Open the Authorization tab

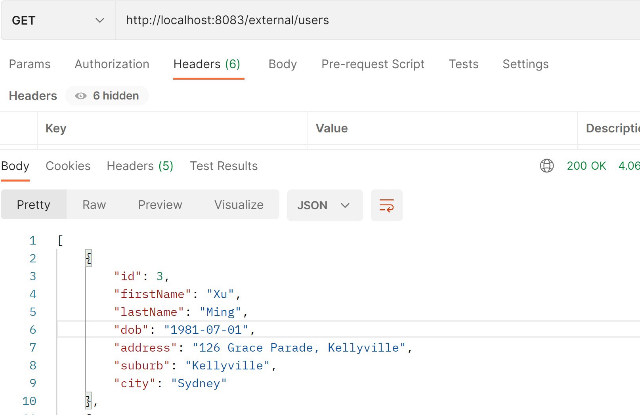click(x=112, y=64)
